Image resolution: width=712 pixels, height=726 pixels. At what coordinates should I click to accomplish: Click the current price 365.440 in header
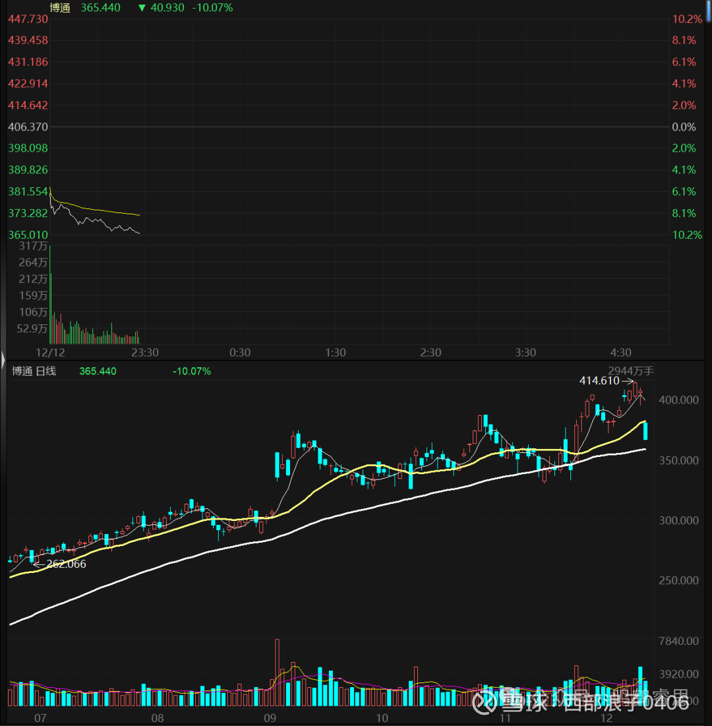(x=100, y=7)
